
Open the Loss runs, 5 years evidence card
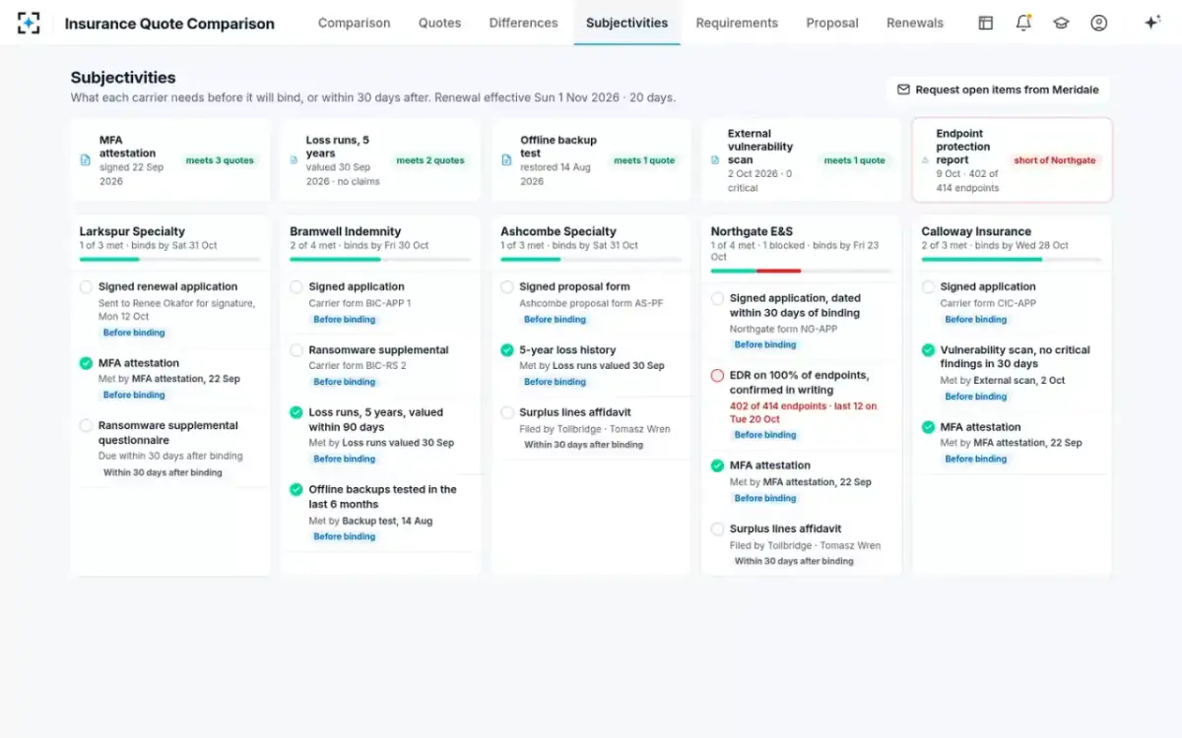(380, 160)
